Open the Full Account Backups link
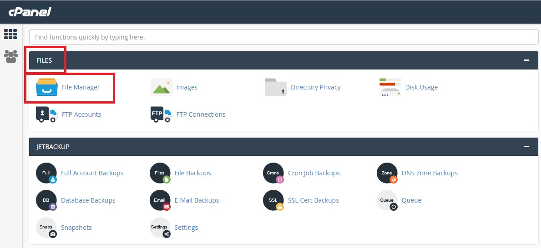Image resolution: width=541 pixels, height=248 pixels. (x=92, y=173)
